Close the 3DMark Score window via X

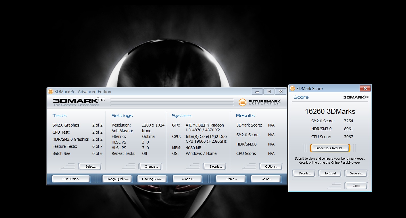point(365,88)
